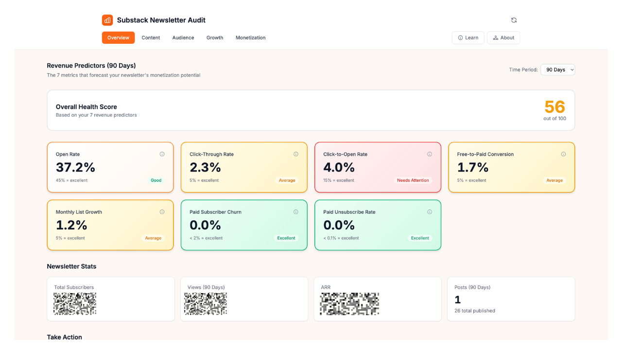Click the Learn button
Viewport: 622px width, 350px height.
[x=468, y=37]
